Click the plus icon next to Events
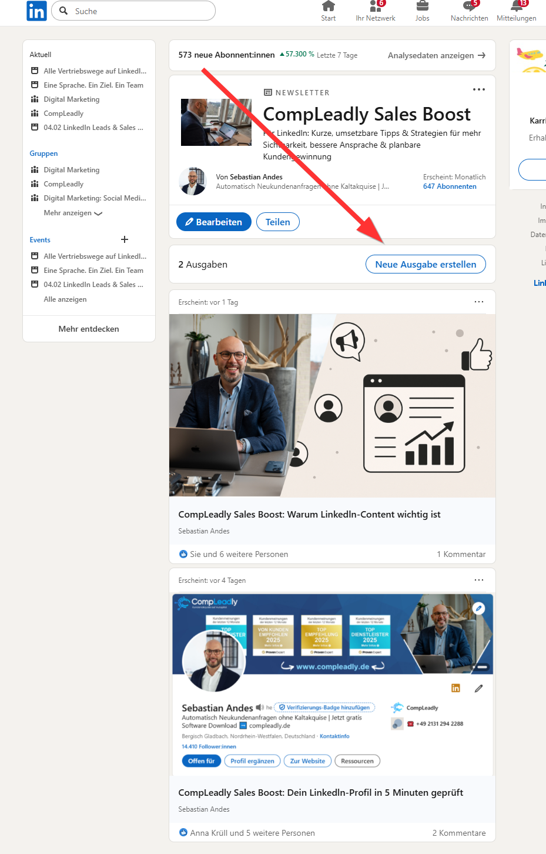546x854 pixels. pyautogui.click(x=125, y=239)
